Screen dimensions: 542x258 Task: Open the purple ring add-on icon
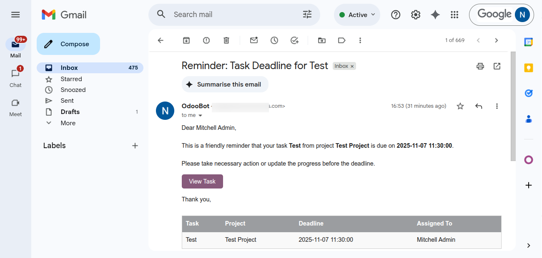pos(529,160)
